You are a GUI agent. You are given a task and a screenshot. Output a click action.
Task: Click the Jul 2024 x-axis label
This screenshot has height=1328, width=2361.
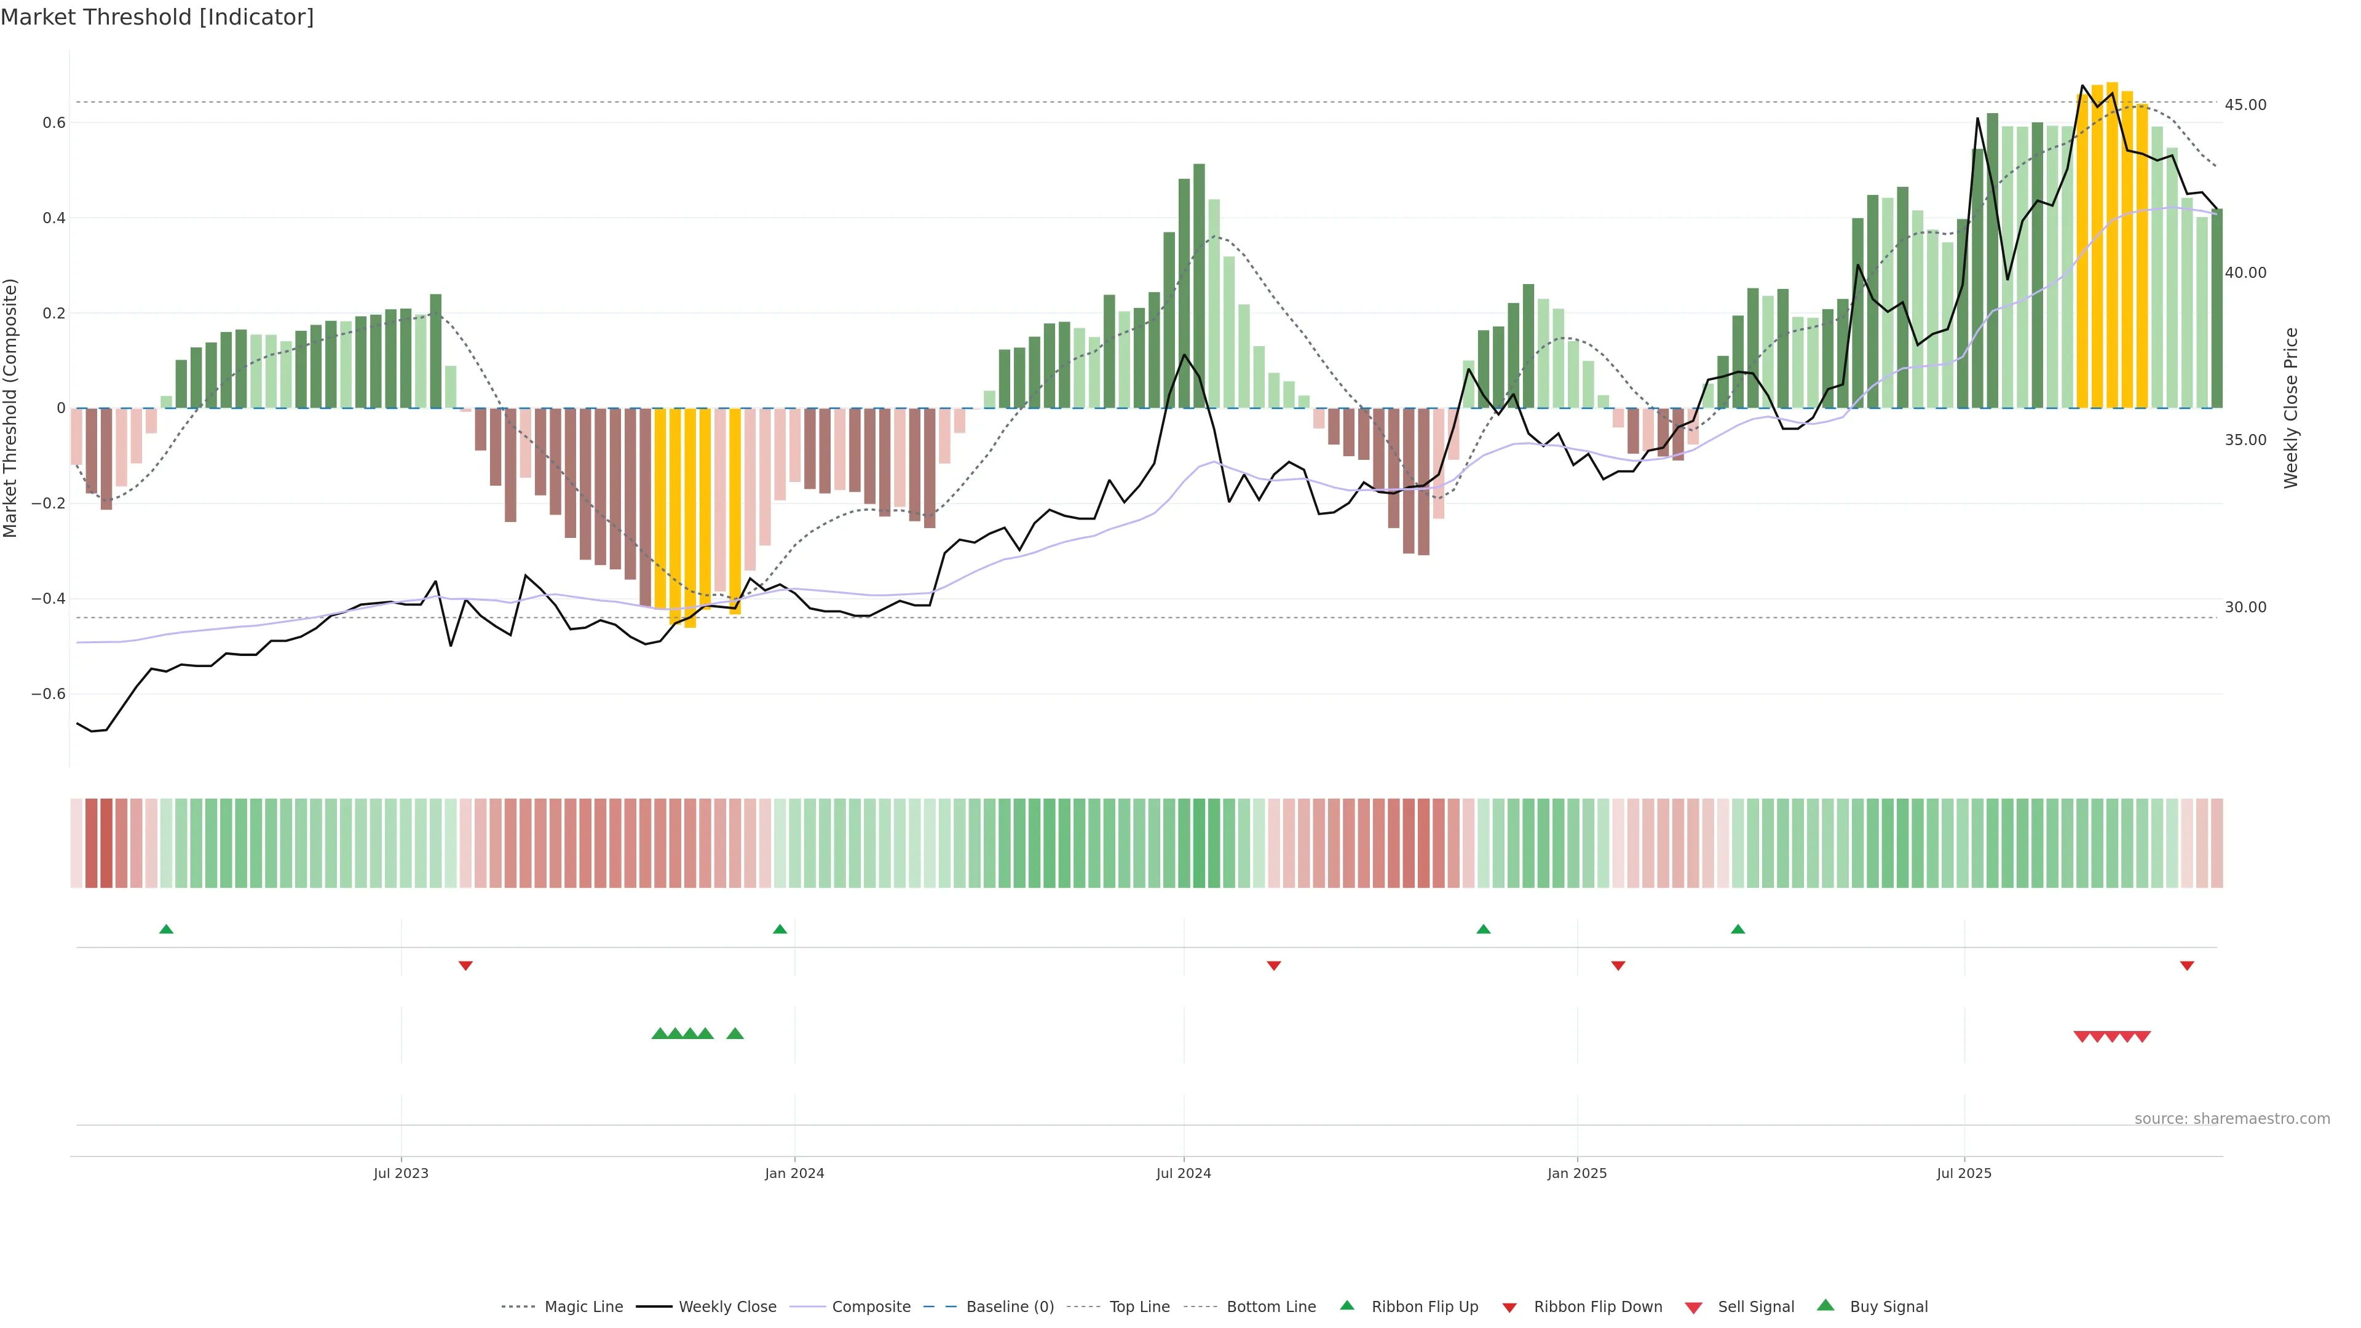point(1183,1173)
